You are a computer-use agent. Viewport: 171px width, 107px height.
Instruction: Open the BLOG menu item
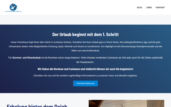tap(139, 7)
